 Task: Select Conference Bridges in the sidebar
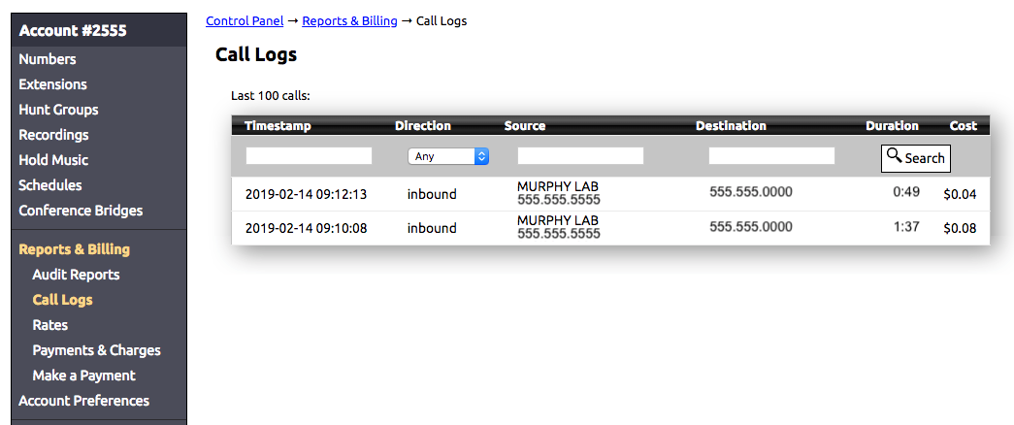(81, 211)
